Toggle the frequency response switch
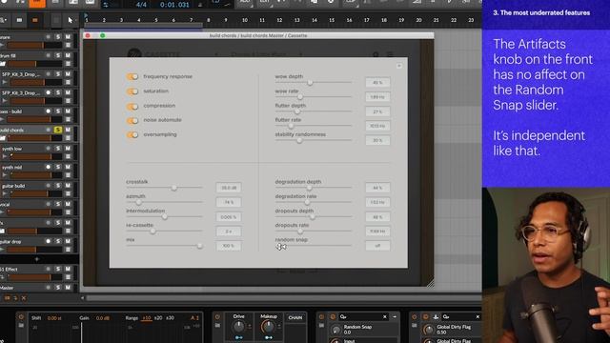 point(132,76)
